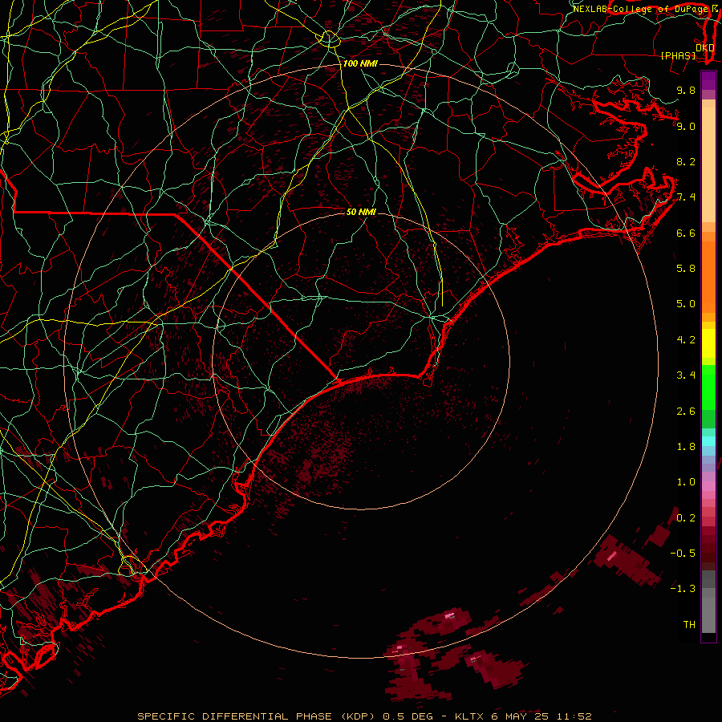Click the 5.8 value on color scale
Screen dimensions: 722x722
pos(686,269)
